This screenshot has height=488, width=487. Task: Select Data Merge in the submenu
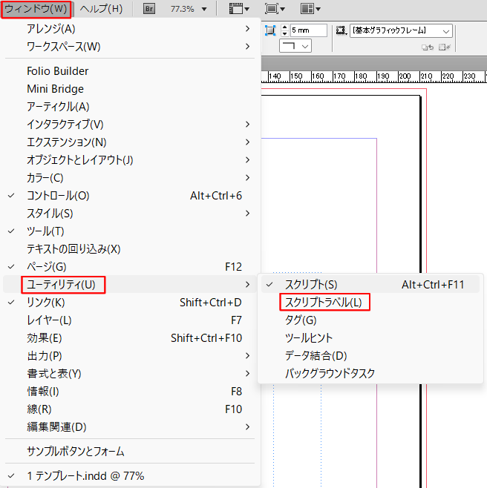pyautogui.click(x=316, y=356)
